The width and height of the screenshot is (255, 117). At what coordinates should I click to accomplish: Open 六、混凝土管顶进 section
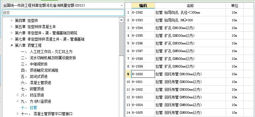tap(36, 83)
